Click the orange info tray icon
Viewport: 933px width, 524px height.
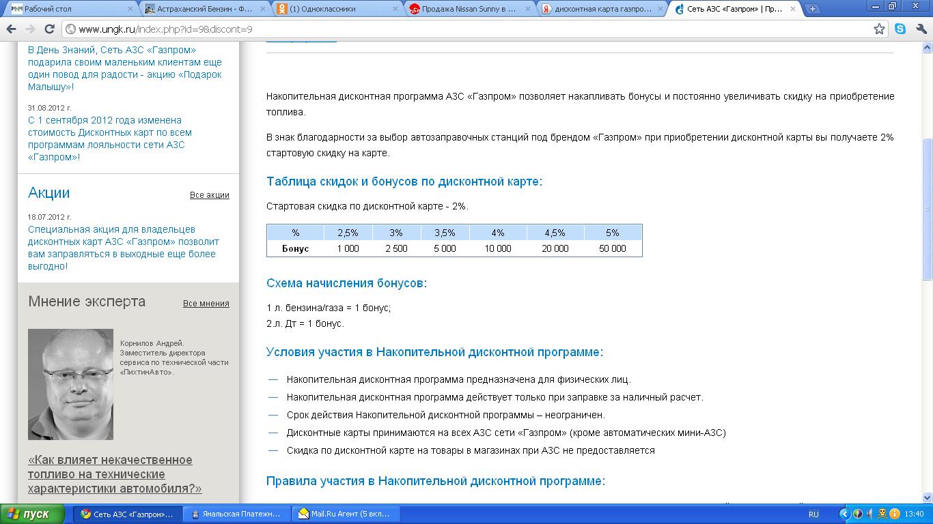point(894,514)
